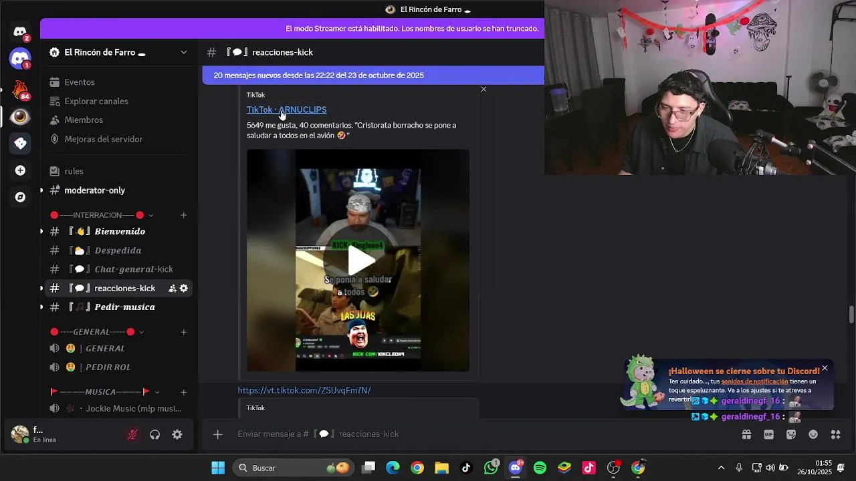Image resolution: width=856 pixels, height=481 pixels.
Task: Click the chat scrollbar thumb
Action: (x=851, y=314)
